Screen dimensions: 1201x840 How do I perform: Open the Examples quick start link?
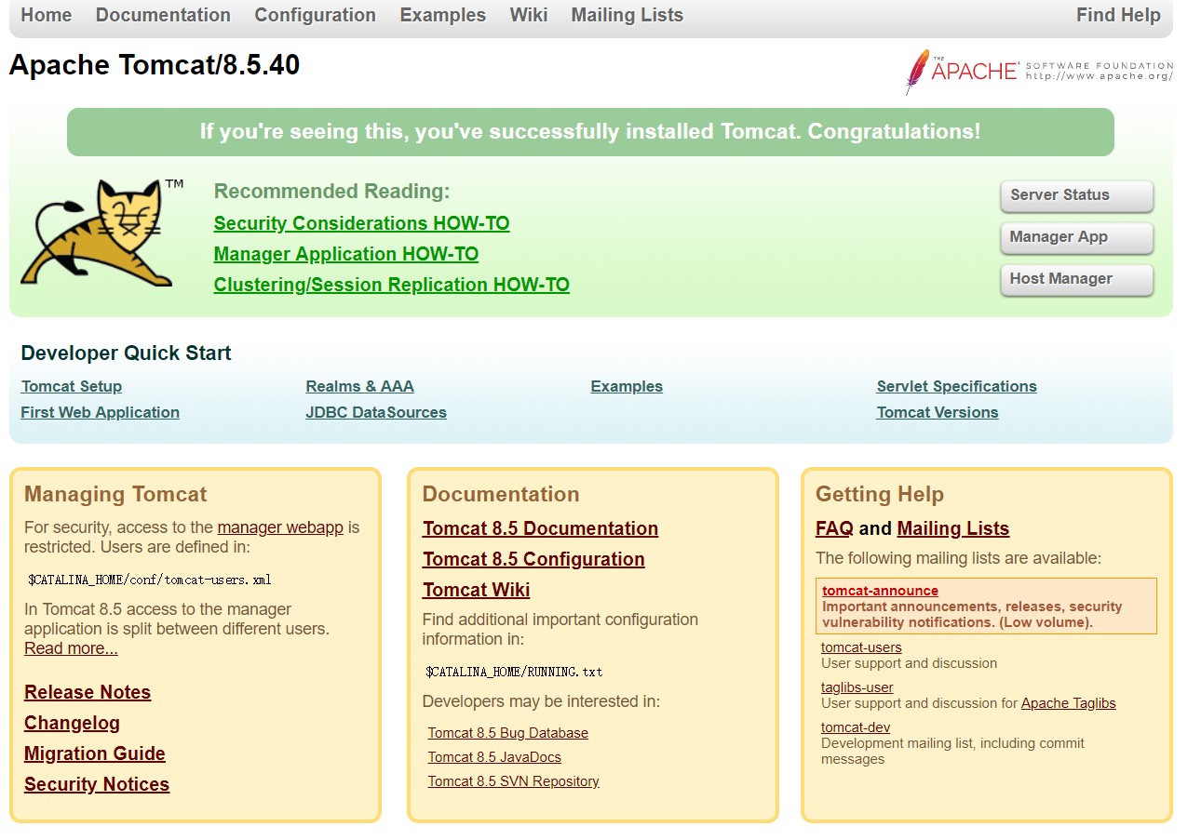(627, 386)
